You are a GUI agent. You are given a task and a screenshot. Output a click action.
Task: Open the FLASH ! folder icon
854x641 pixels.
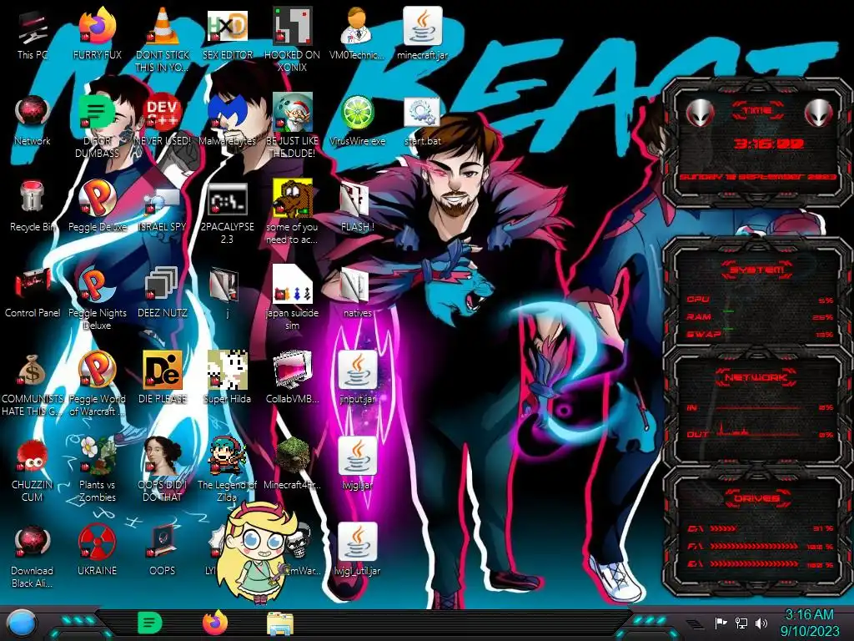coord(357,207)
